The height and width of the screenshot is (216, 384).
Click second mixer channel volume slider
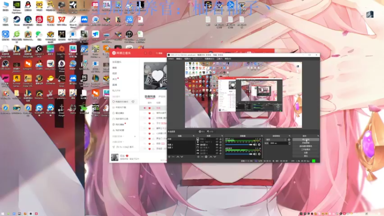point(239,154)
